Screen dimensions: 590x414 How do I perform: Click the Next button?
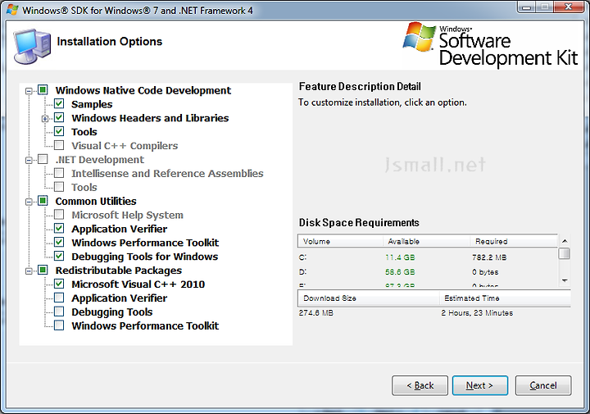[479, 385]
